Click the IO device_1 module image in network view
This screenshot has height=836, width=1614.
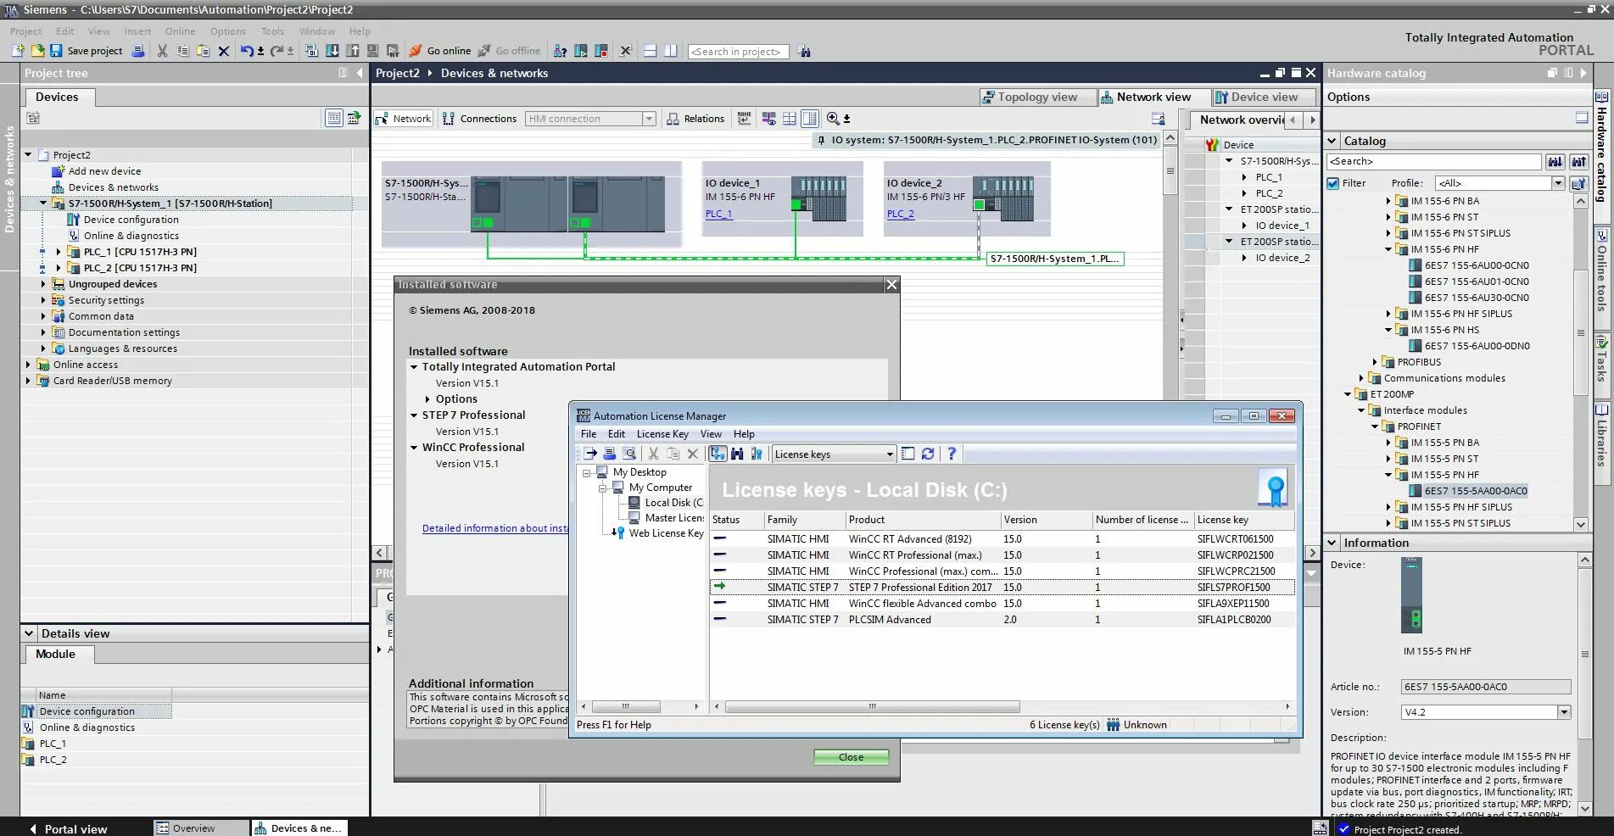pyautogui.click(x=819, y=198)
